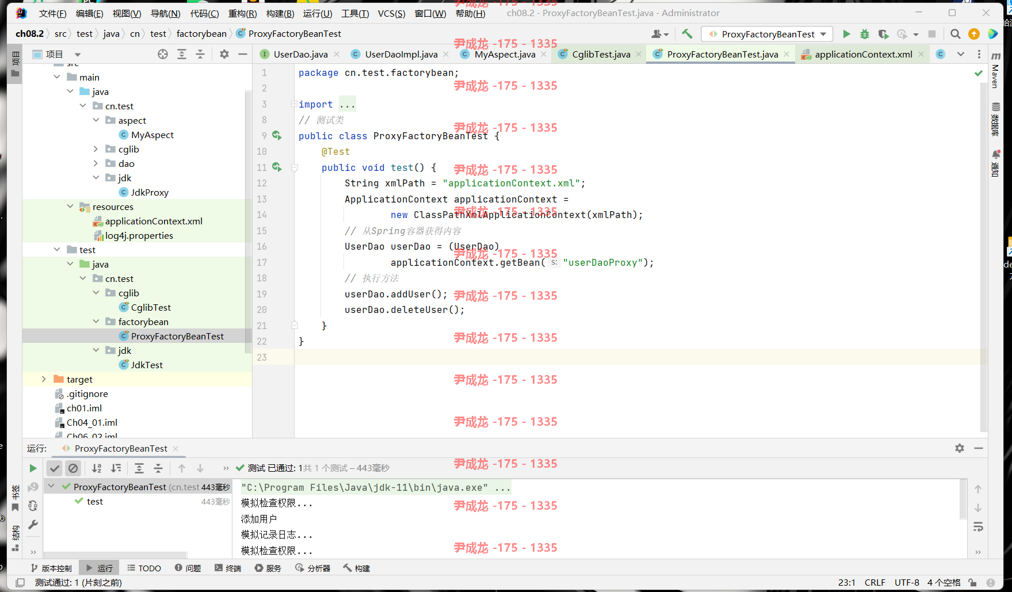The image size is (1012, 592).
Task: Open the 重构(R) refactor menu
Action: pos(242,13)
